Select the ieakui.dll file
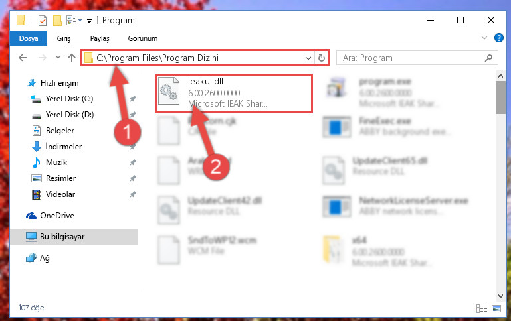Image resolution: width=511 pixels, height=321 pixels. (x=234, y=93)
